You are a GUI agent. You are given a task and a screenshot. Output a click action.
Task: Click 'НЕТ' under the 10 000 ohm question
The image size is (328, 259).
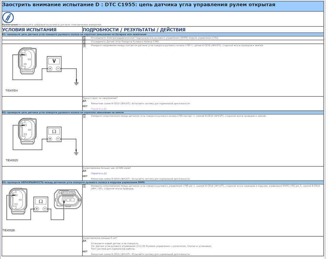click(x=85, y=176)
